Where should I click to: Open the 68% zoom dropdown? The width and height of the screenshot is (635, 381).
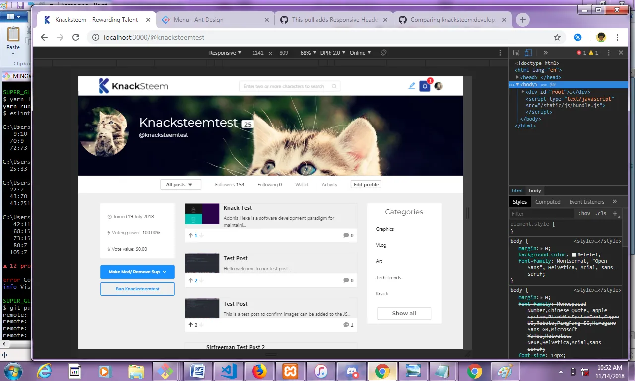pyautogui.click(x=308, y=53)
